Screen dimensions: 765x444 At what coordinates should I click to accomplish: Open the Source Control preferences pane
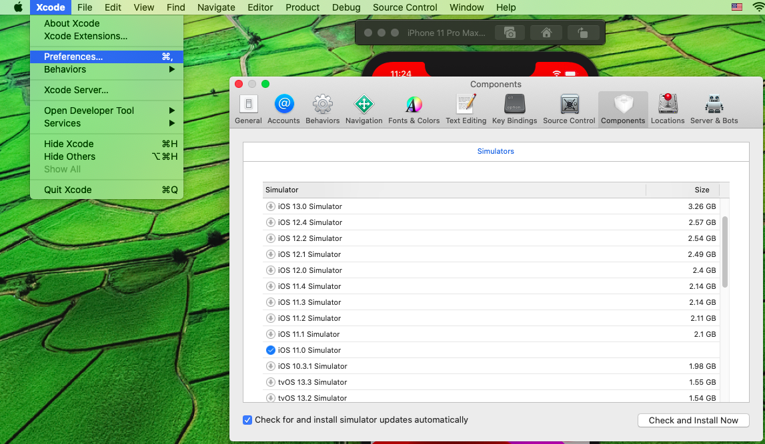(569, 109)
